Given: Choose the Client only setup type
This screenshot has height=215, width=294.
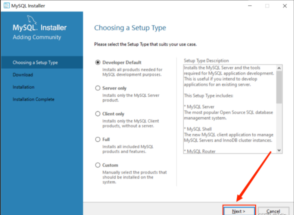Looking at the screenshot, I should click(98, 114).
